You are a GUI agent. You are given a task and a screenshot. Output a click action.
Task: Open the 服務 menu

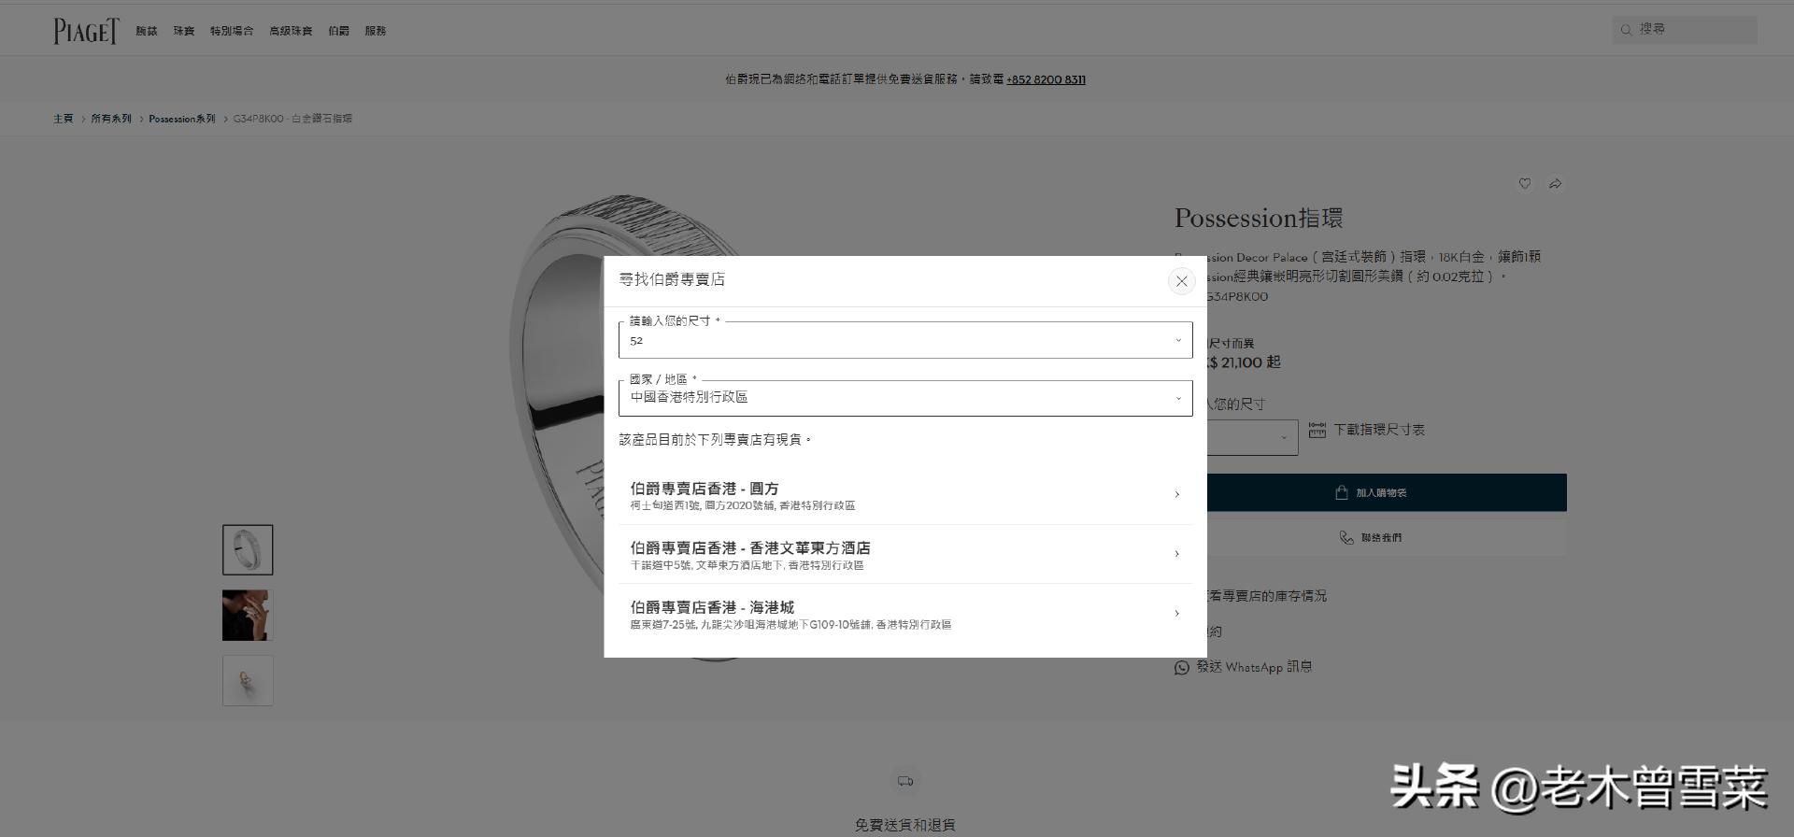pyautogui.click(x=376, y=31)
